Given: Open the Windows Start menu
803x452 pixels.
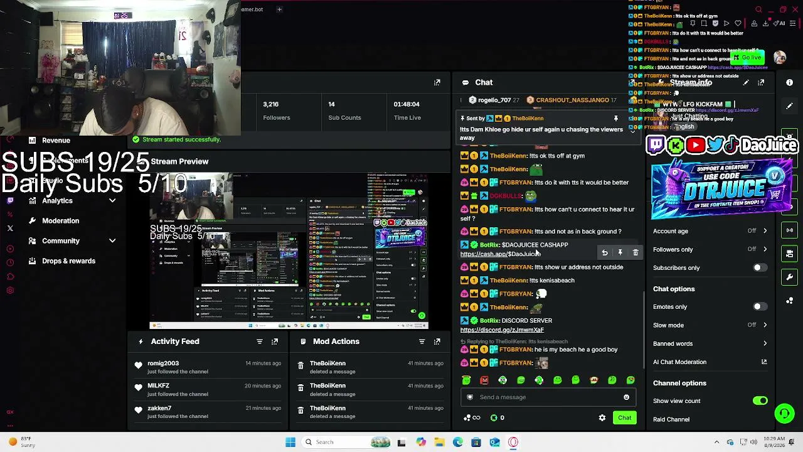Looking at the screenshot, I should [290, 442].
